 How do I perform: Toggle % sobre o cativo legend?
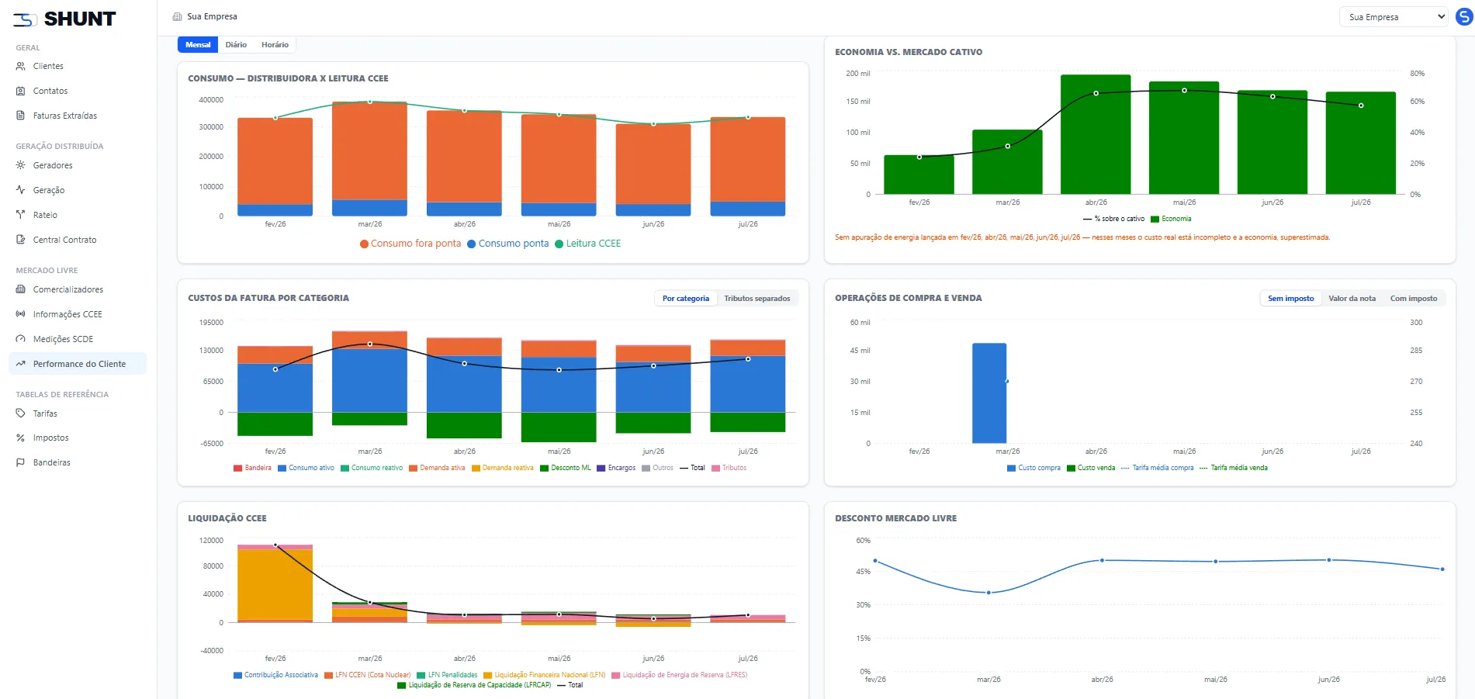(x=1113, y=219)
